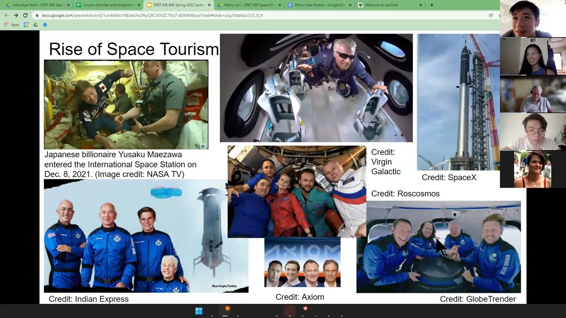Close the Kenny Son browser tab
The width and height of the screenshot is (566, 318).
(x=280, y=5)
